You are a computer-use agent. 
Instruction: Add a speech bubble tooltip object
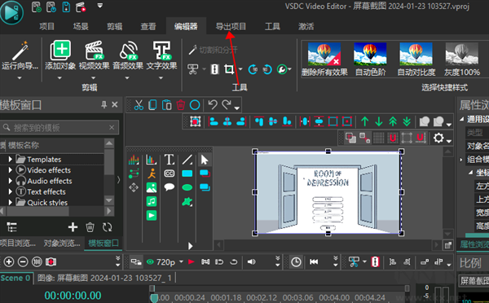tap(169, 187)
